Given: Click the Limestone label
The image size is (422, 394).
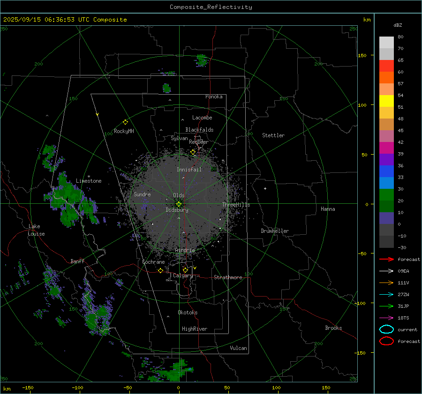Looking at the screenshot, I should coord(89,181).
